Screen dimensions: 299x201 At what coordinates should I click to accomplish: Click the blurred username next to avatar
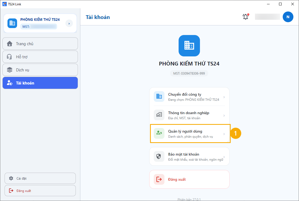[x=267, y=17]
